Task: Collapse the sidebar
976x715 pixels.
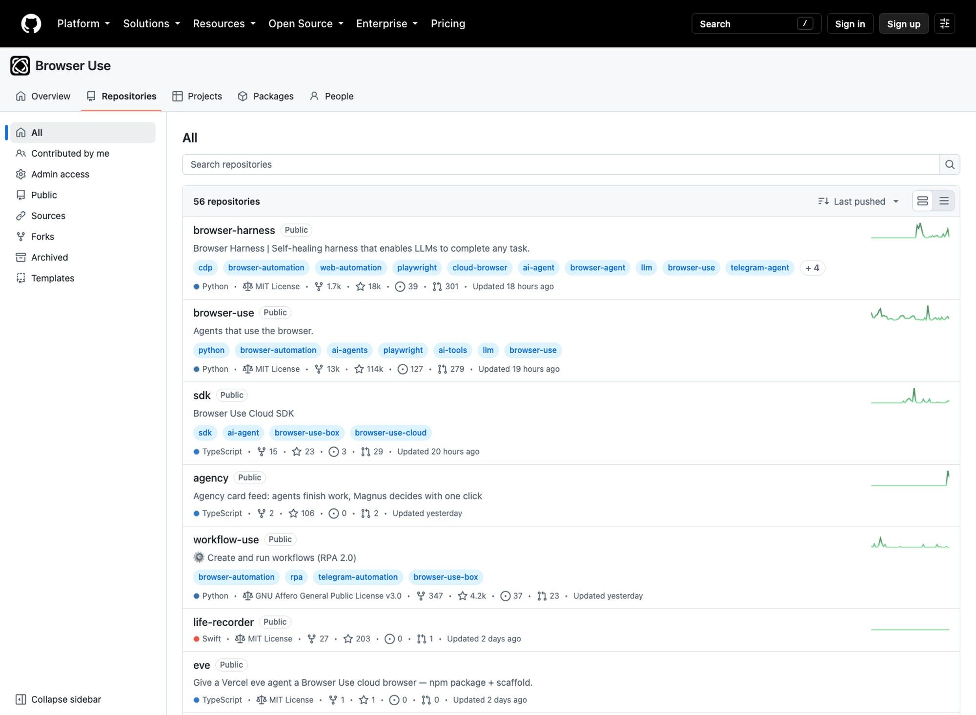Action: 58,699
